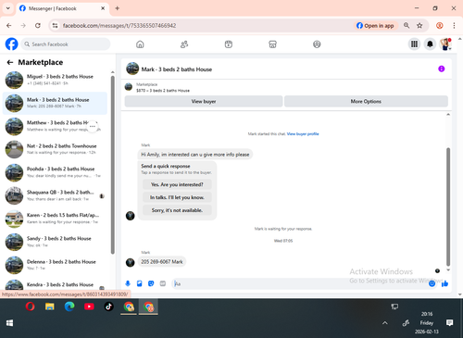The height and width of the screenshot is (338, 463).
Task: Click Mark's avatar beside phone number message
Action: [x=131, y=262]
